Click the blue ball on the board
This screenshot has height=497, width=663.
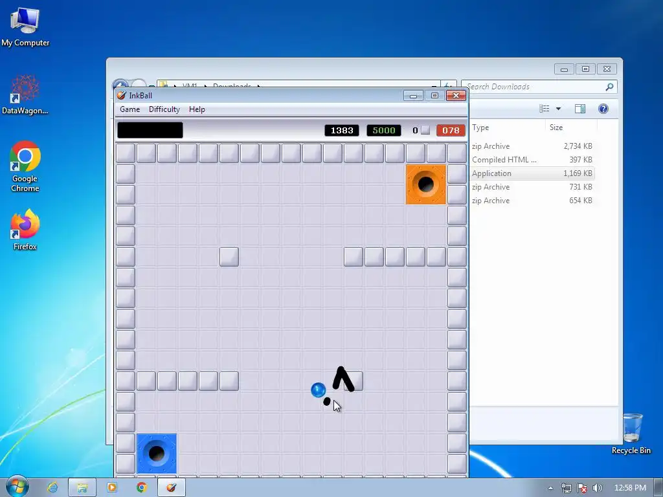click(x=318, y=390)
